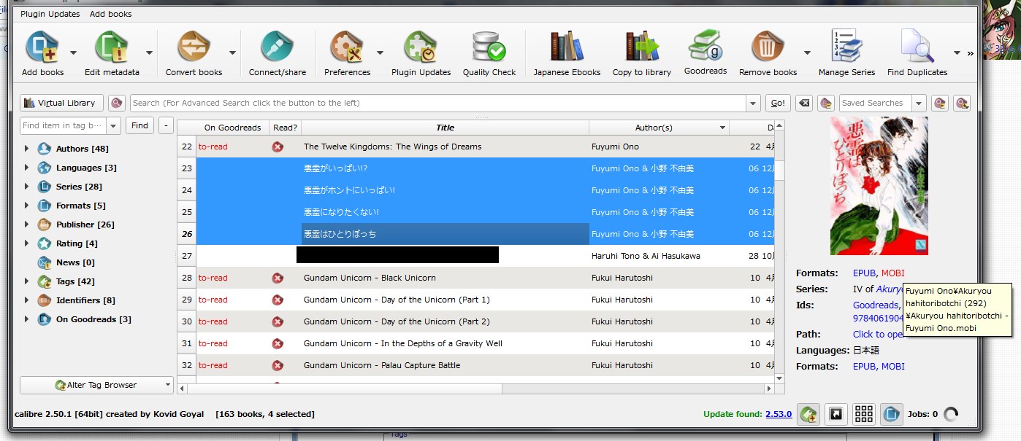Expand the Authors [48] category

[x=26, y=149]
